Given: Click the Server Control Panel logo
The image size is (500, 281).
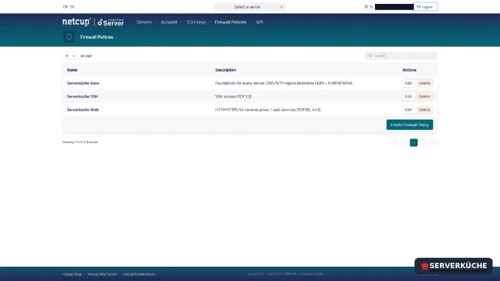Looking at the screenshot, I should click(x=111, y=22).
